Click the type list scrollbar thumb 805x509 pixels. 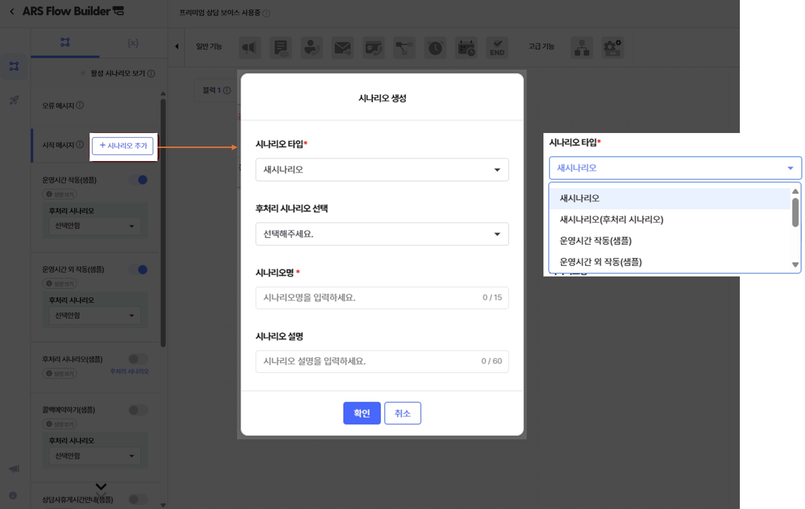click(795, 212)
